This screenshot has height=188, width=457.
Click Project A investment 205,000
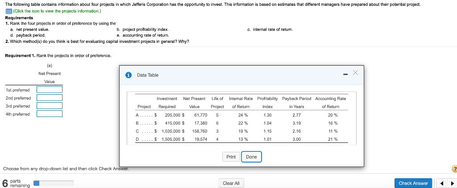(x=172, y=115)
